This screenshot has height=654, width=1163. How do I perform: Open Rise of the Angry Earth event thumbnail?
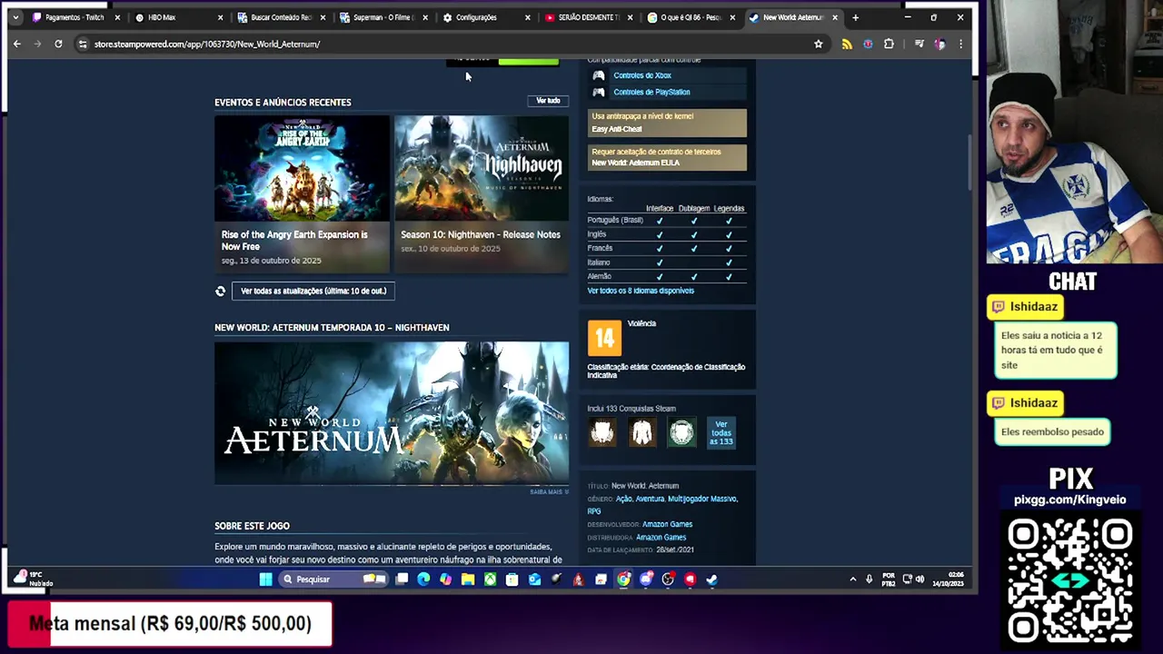(x=302, y=169)
